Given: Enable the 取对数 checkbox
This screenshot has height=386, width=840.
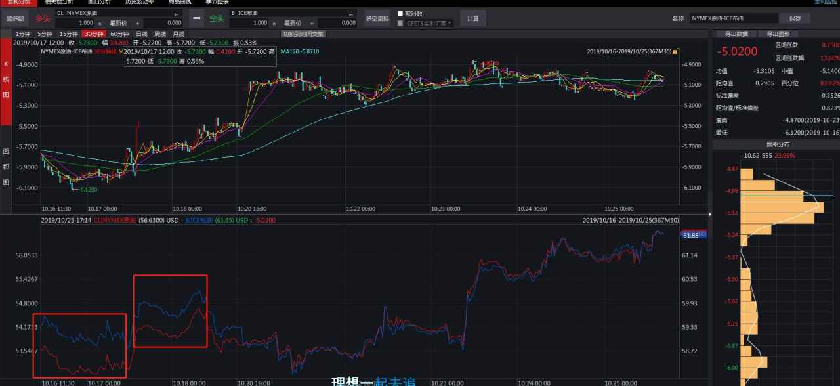Looking at the screenshot, I should 400,13.
